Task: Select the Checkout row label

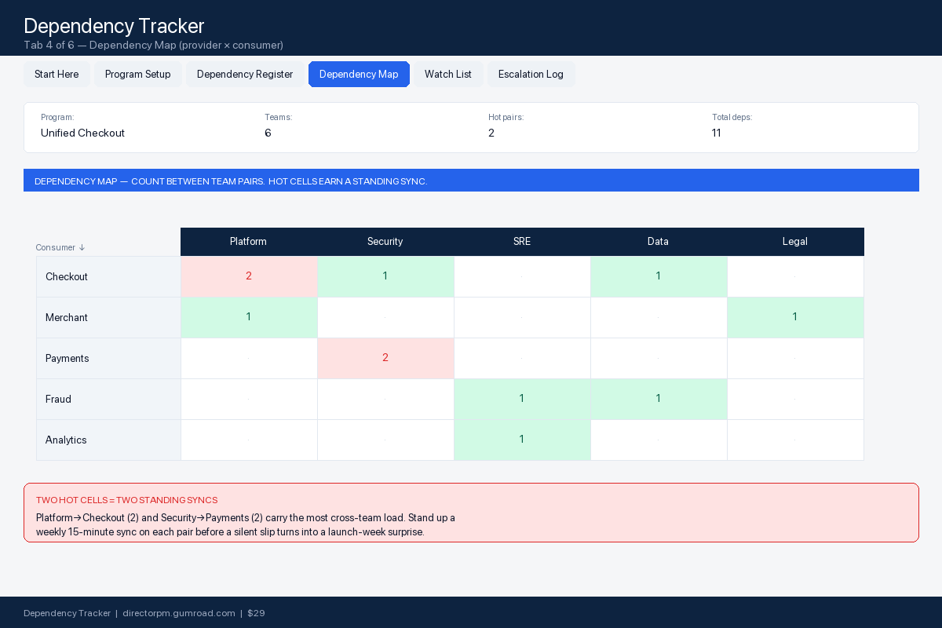Action: click(x=108, y=277)
